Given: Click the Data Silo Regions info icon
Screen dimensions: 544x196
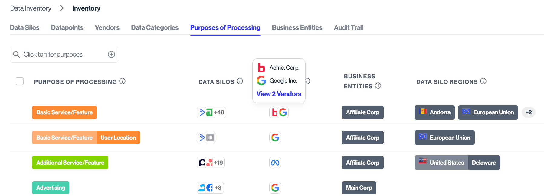Looking at the screenshot, I should [483, 81].
